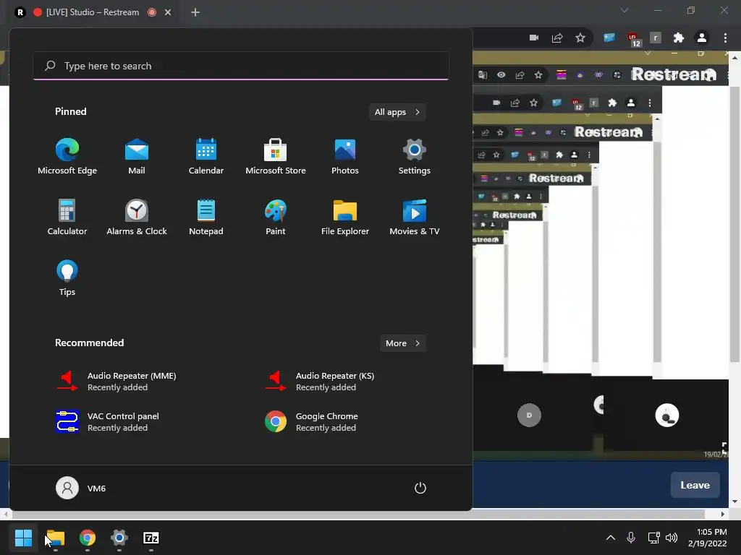Viewport: 741px width, 555px height.
Task: Open the network tray icon
Action: (x=653, y=538)
